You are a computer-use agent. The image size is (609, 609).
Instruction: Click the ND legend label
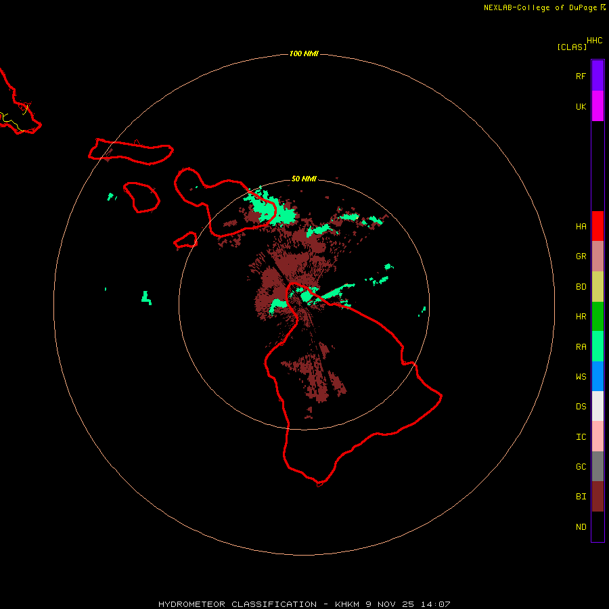tap(581, 527)
